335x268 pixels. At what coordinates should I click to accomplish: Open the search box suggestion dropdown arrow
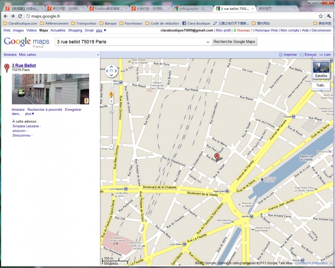click(x=208, y=42)
